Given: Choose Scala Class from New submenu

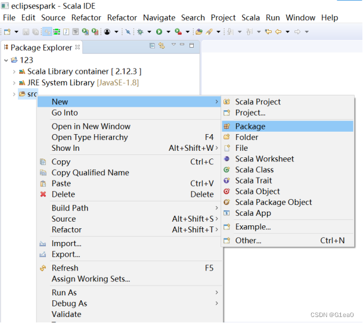Looking at the screenshot, I should (x=287, y=170).
